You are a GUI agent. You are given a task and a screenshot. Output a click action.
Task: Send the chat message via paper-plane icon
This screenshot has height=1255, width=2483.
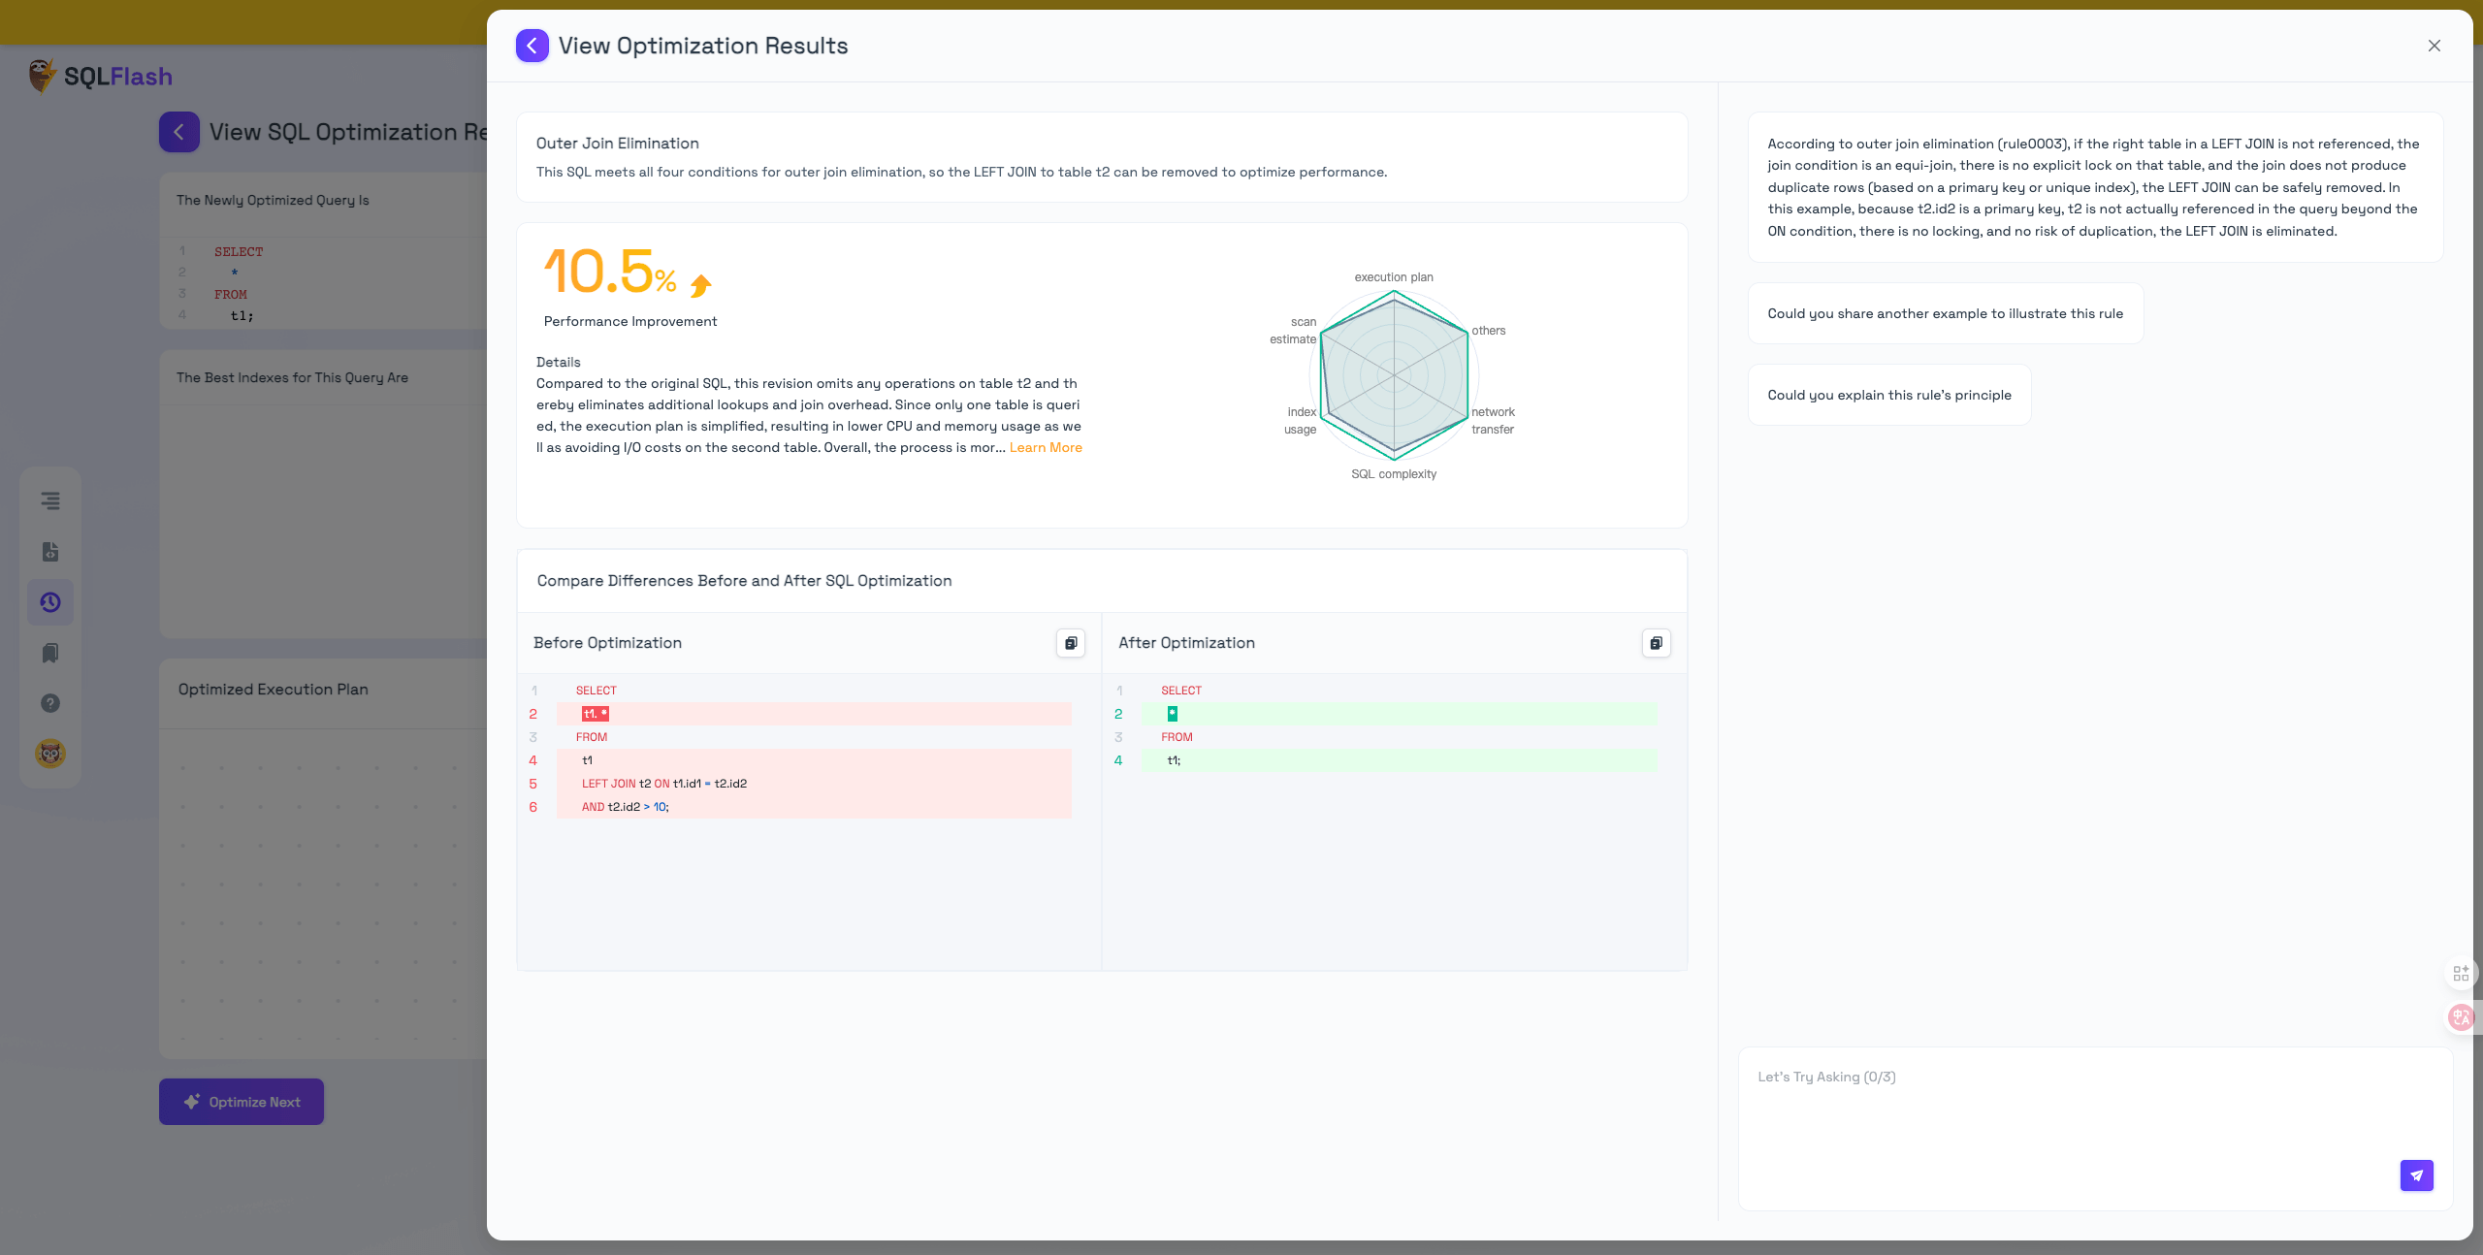click(2417, 1175)
